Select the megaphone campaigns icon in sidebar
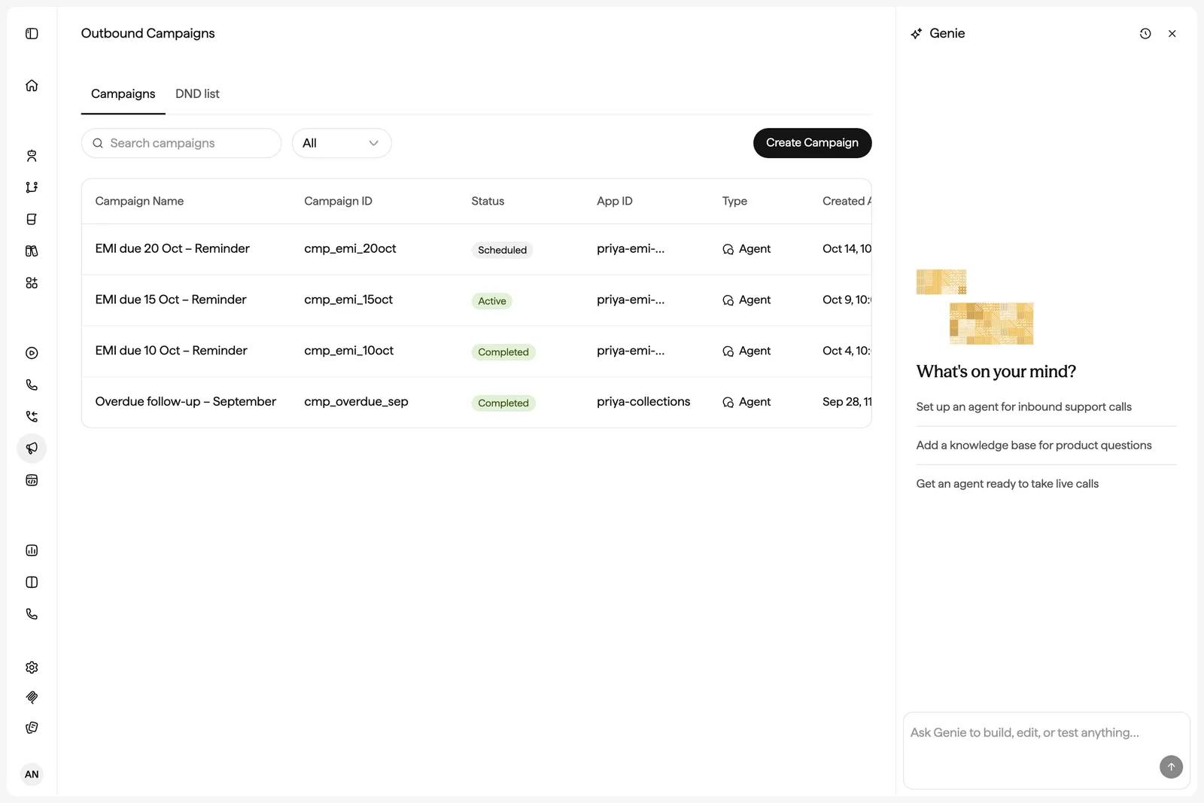The height and width of the screenshot is (803, 1204). [x=32, y=449]
